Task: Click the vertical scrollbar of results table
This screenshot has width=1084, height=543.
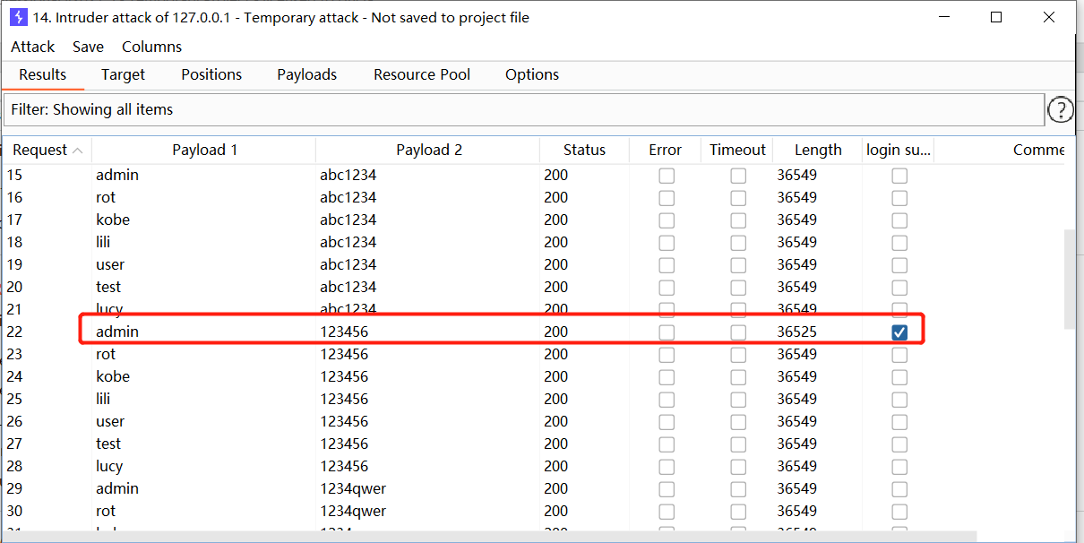Action: [1071, 278]
